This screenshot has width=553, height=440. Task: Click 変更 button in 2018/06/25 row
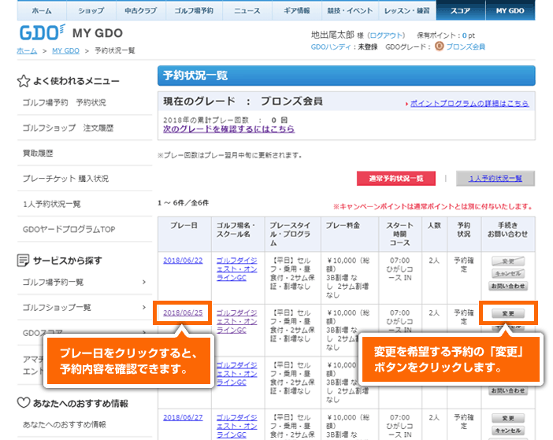click(508, 313)
